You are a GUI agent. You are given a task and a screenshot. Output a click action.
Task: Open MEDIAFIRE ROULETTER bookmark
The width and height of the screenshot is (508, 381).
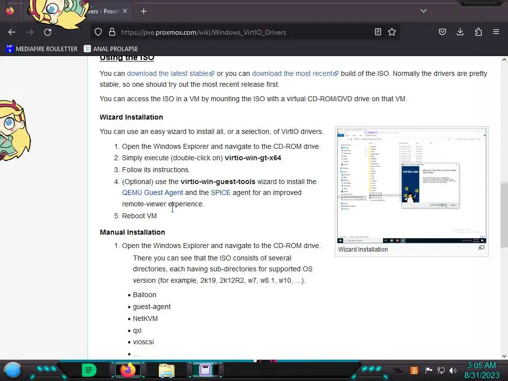pyautogui.click(x=42, y=49)
